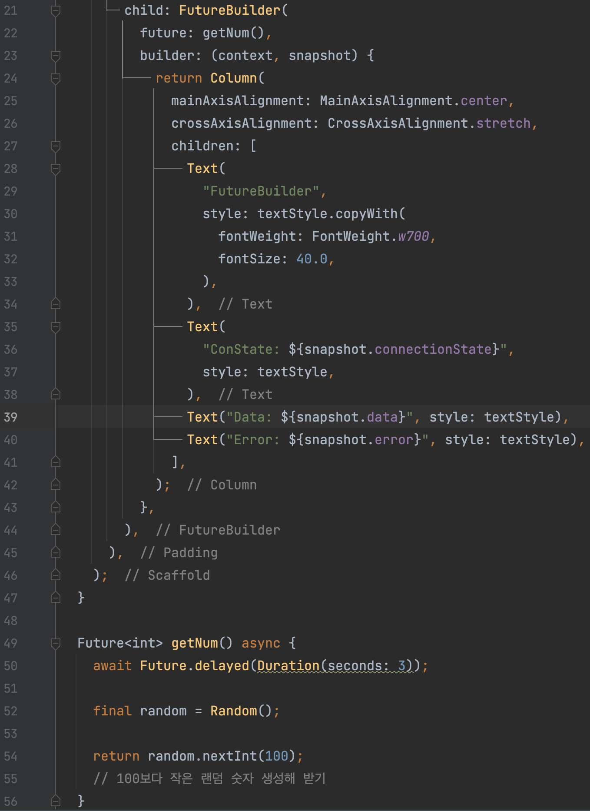Click Padding fold end marker line 45

[x=56, y=552]
